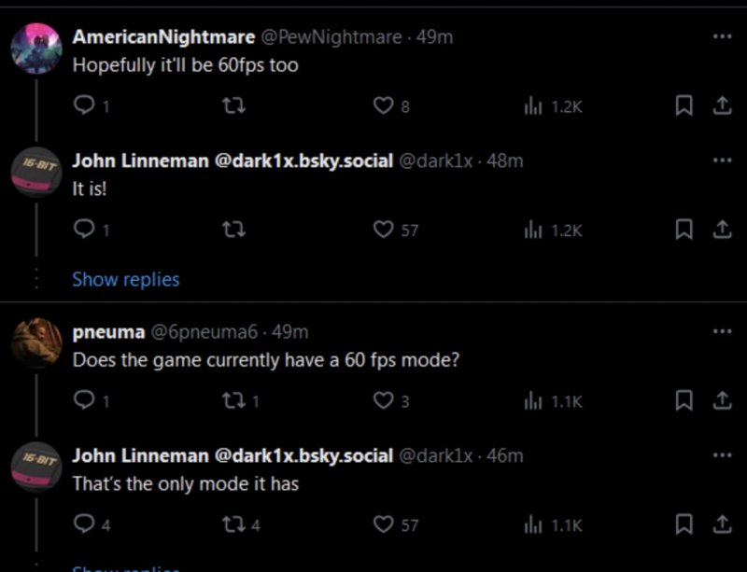The image size is (747, 572).
Task: Bookmark AmericanNightmare's tweet
Action: coord(684,106)
